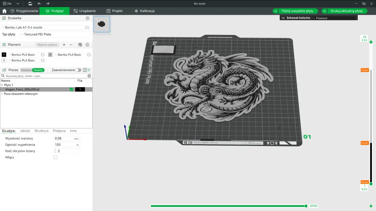Click filament 3 white color swatch
This screenshot has height=211, width=376.
click(4, 60)
